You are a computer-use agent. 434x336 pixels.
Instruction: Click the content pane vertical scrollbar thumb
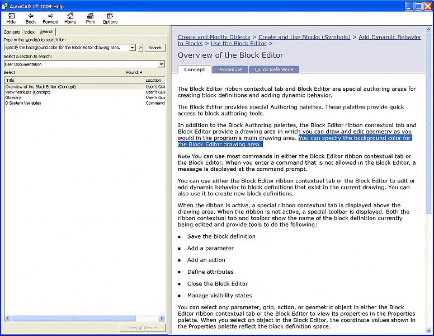(429, 123)
